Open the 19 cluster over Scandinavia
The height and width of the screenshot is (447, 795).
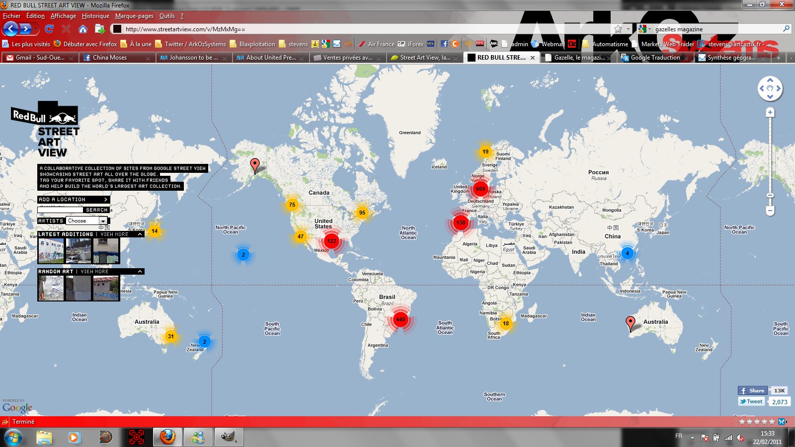pos(485,151)
